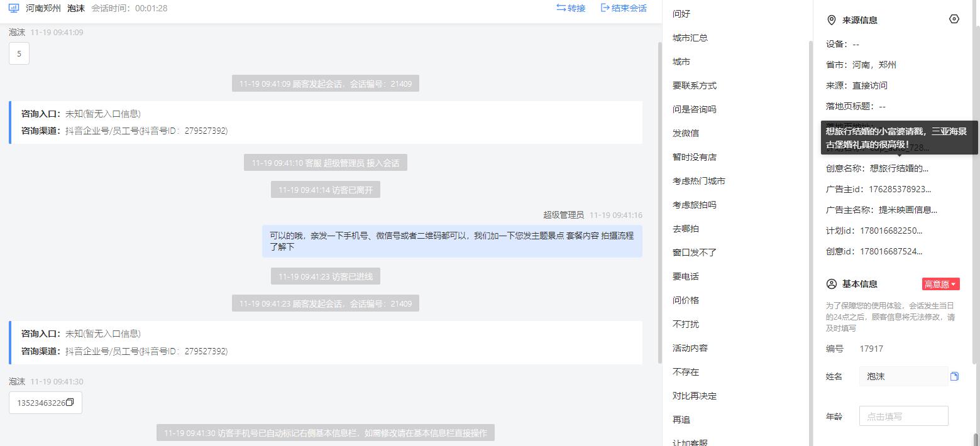Select the 再追 quick reply
This screenshot has width=980, height=446.
pos(681,420)
